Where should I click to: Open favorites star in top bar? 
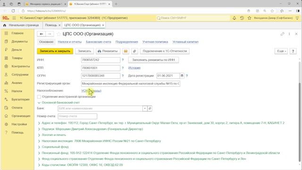coord(250,18)
